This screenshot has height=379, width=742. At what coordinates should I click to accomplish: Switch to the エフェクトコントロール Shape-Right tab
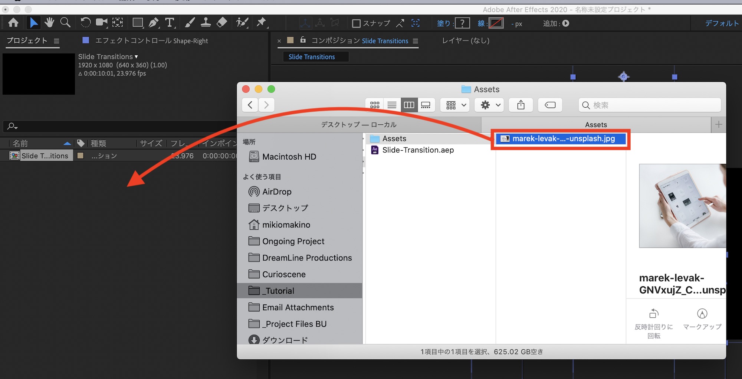[x=151, y=41]
